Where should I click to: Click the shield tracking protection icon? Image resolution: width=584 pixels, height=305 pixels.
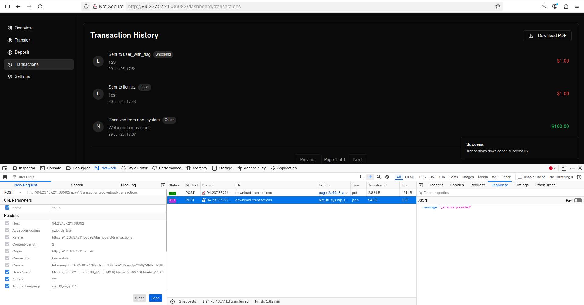tap(86, 6)
